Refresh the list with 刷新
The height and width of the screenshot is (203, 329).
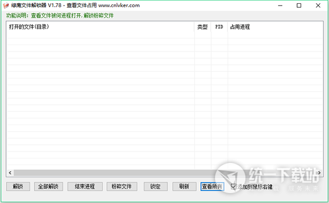[x=184, y=187]
